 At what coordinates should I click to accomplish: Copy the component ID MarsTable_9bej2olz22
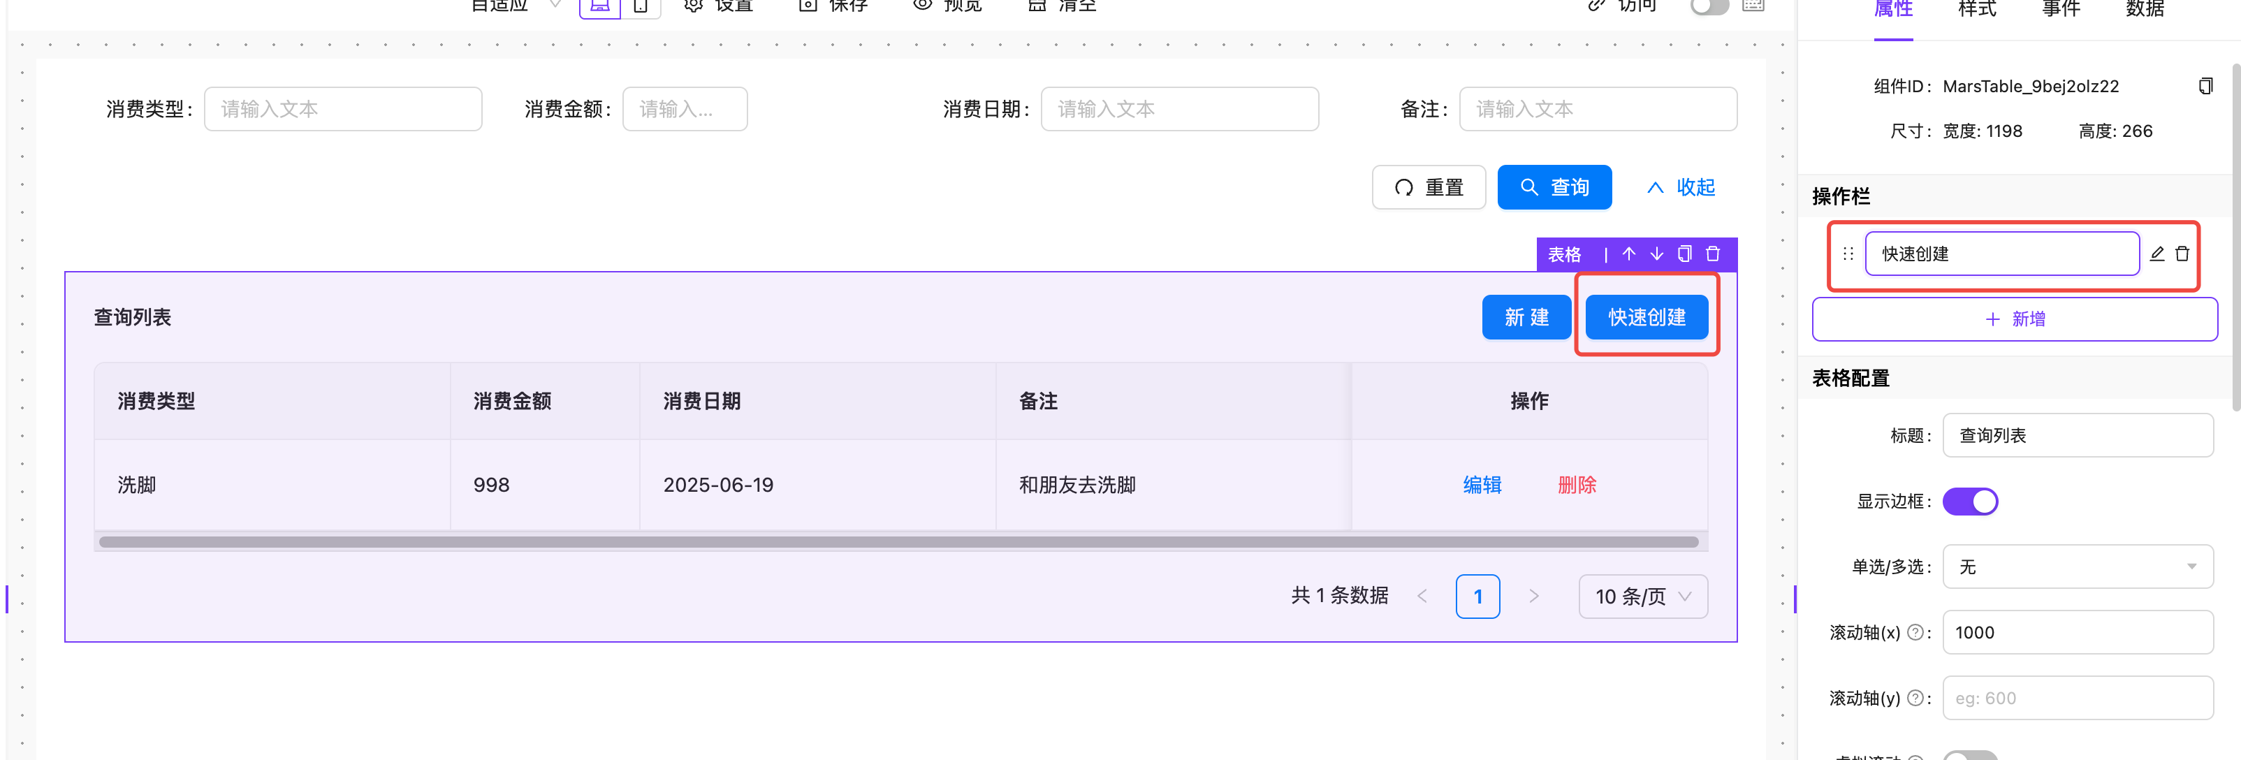pyautogui.click(x=2205, y=85)
